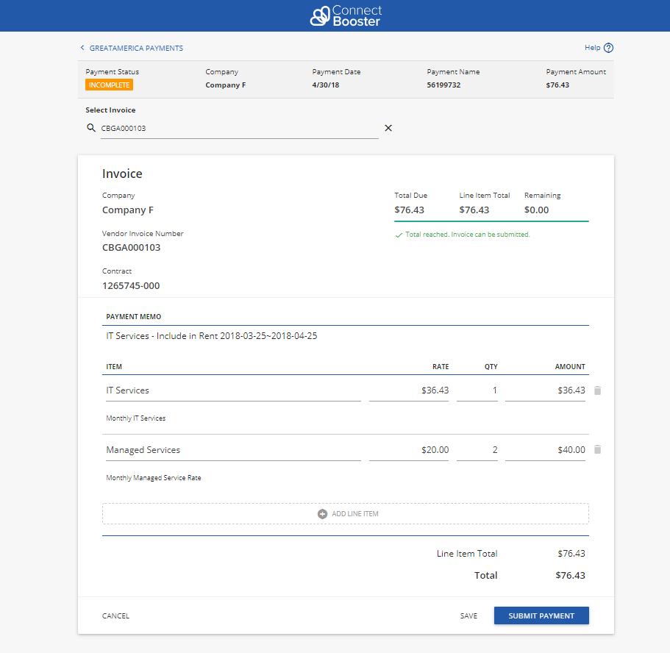Viewport: 670px width, 653px height.
Task: Click the header Payment Amount $76.43
Action: click(x=557, y=85)
